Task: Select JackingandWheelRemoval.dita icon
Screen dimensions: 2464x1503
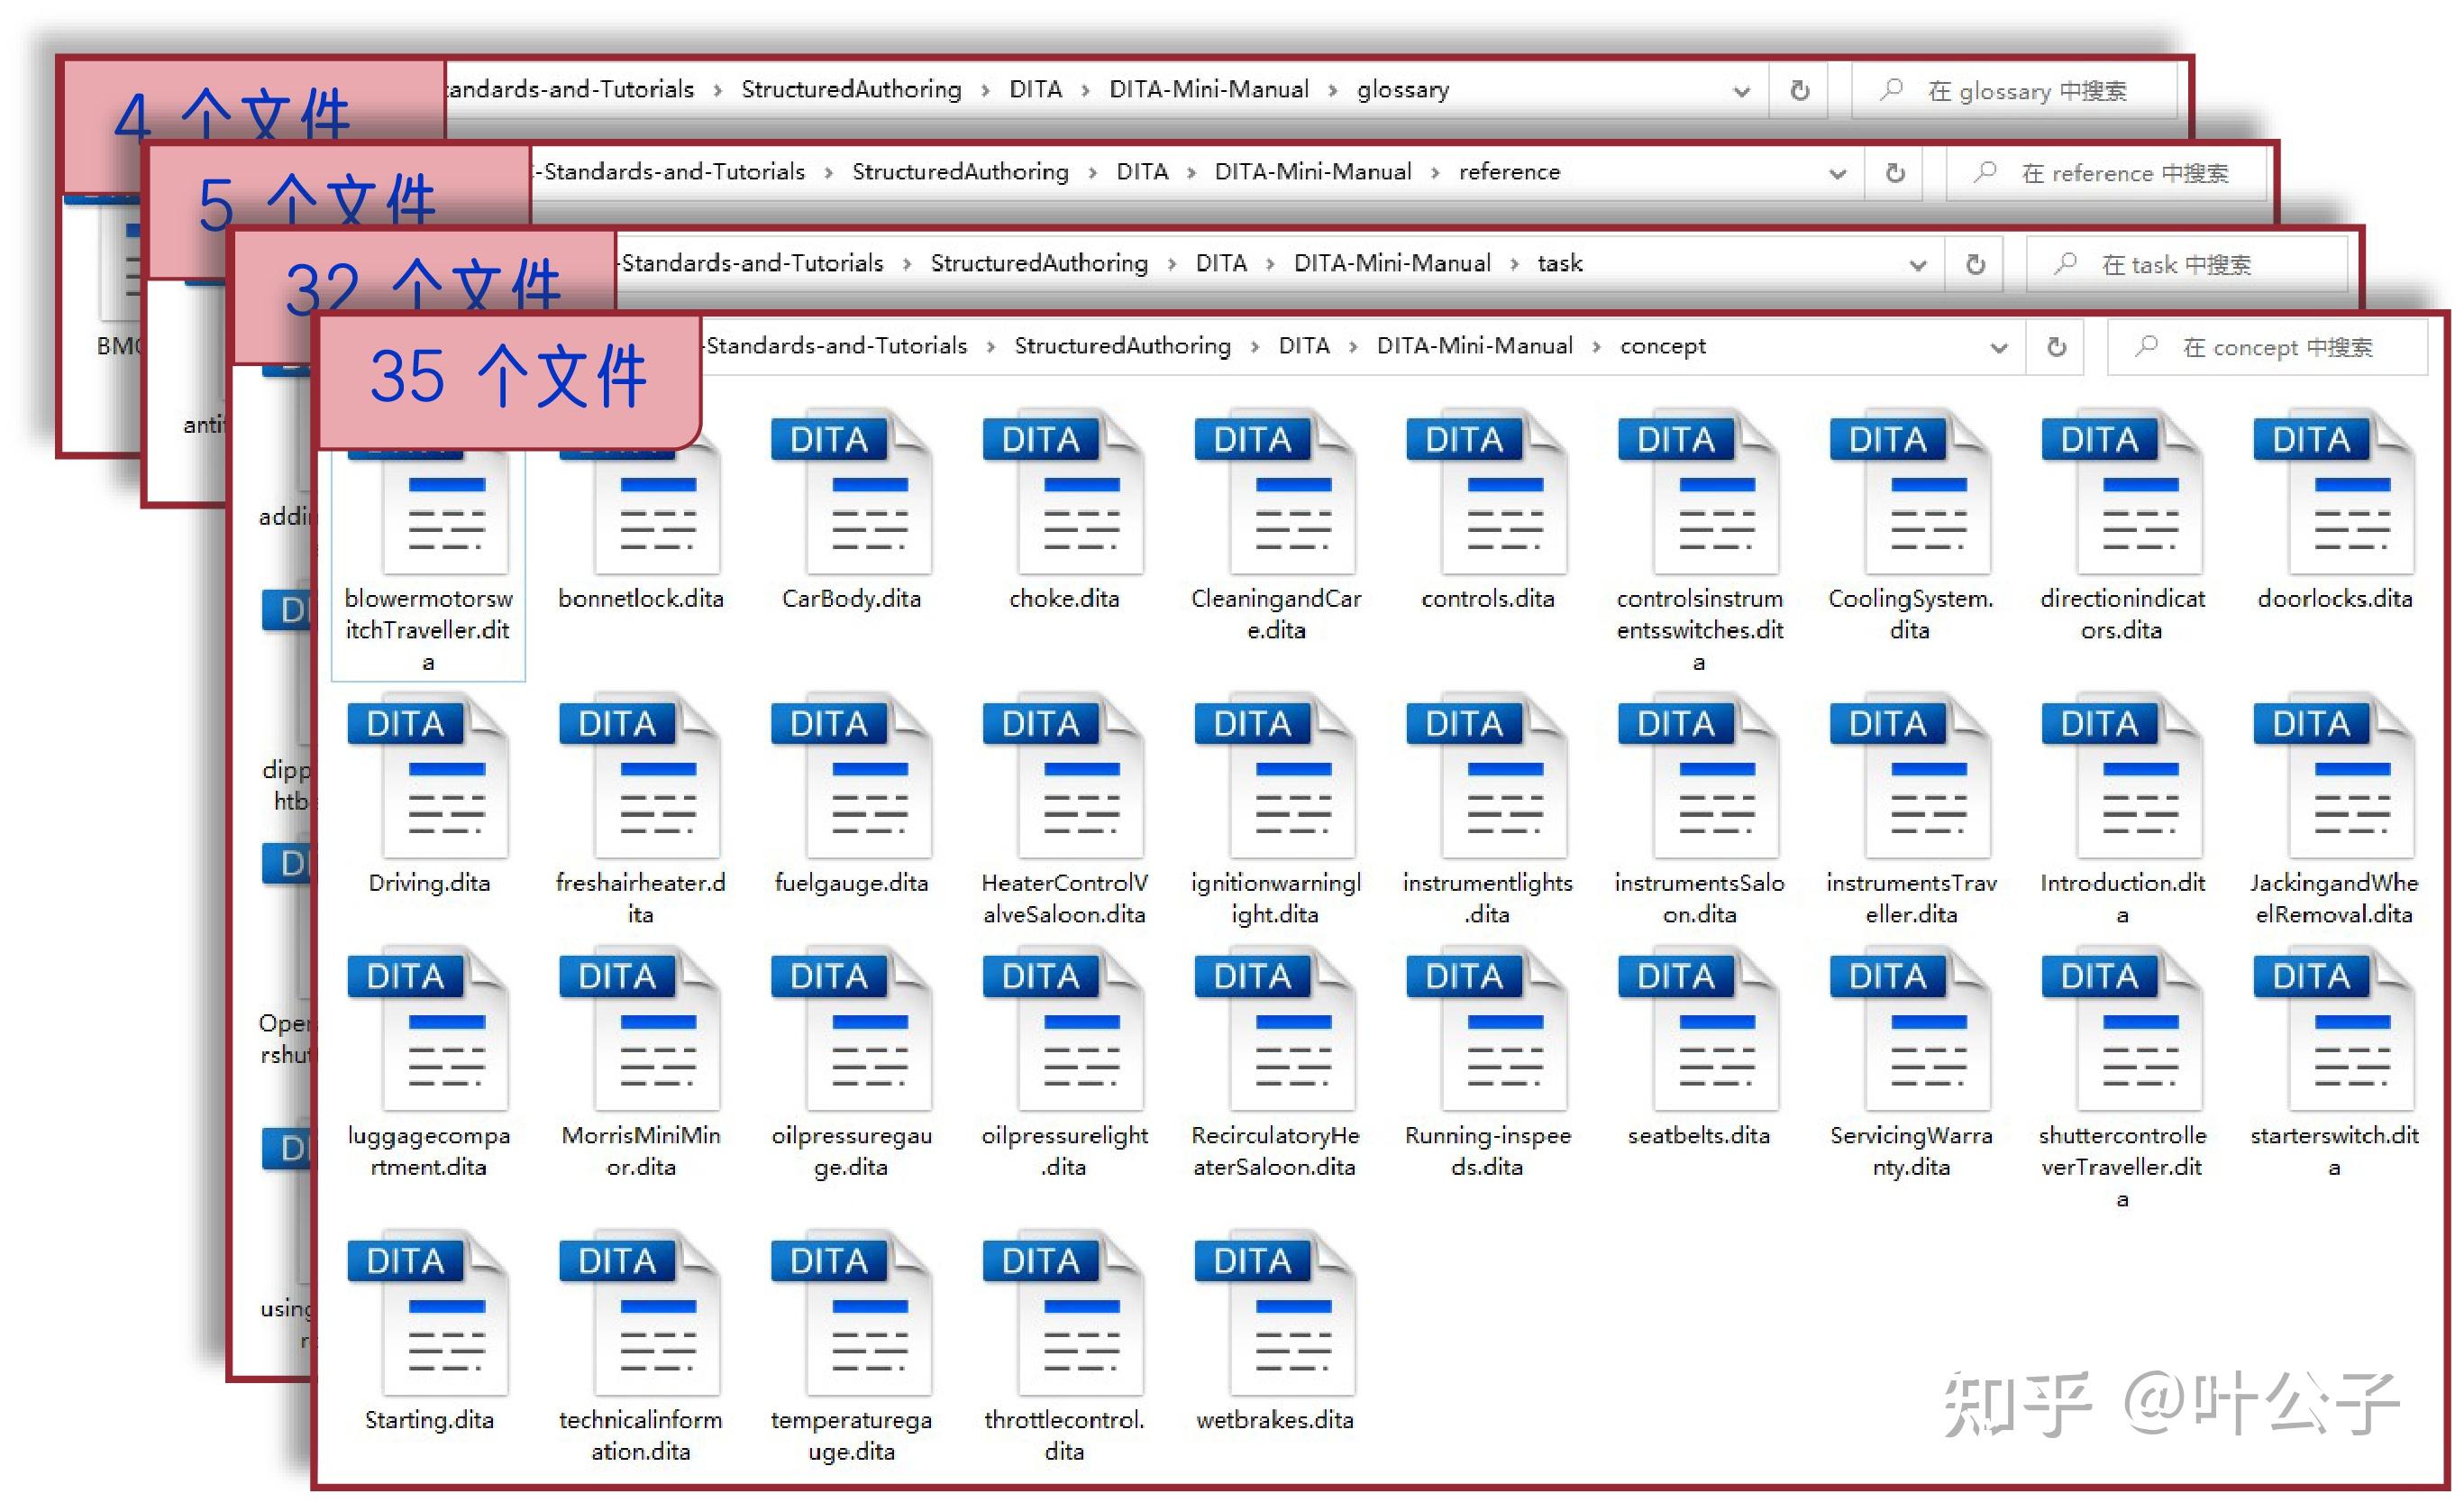Action: pyautogui.click(x=2335, y=775)
